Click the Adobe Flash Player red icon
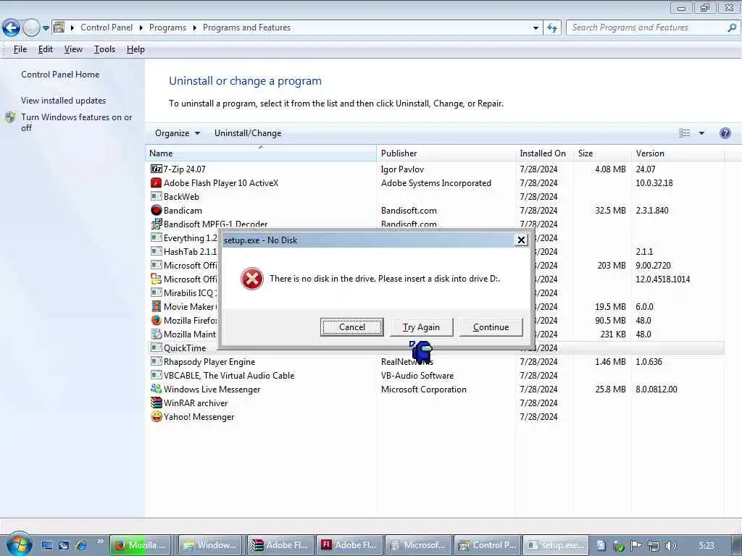 tap(157, 182)
